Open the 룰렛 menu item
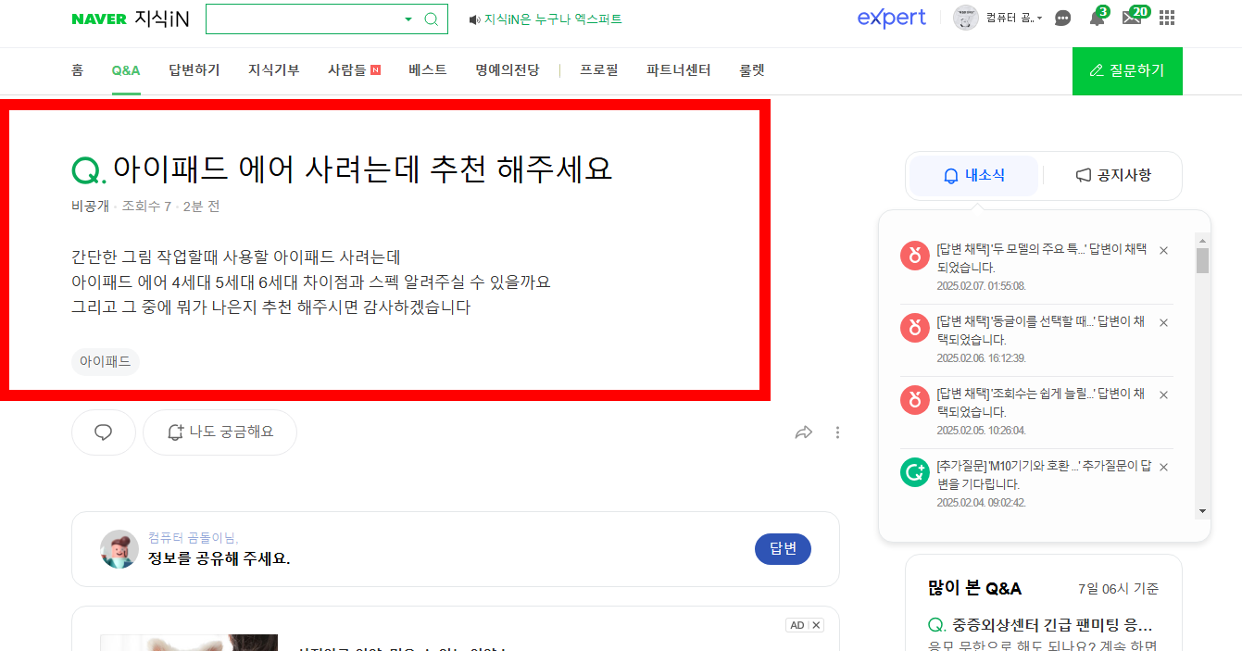 [x=752, y=70]
